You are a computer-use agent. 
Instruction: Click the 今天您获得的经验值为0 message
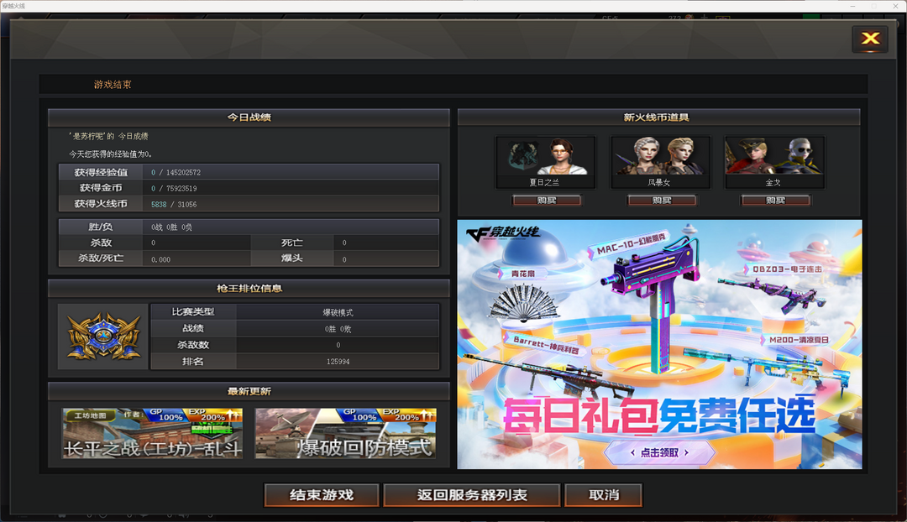pos(111,154)
